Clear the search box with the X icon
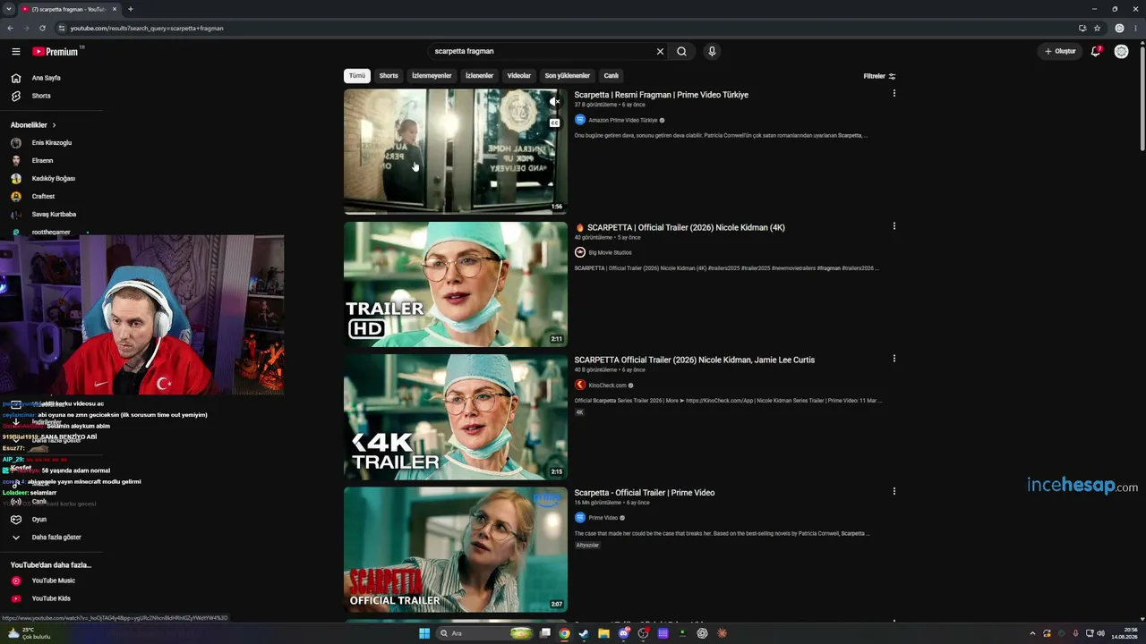 [660, 52]
